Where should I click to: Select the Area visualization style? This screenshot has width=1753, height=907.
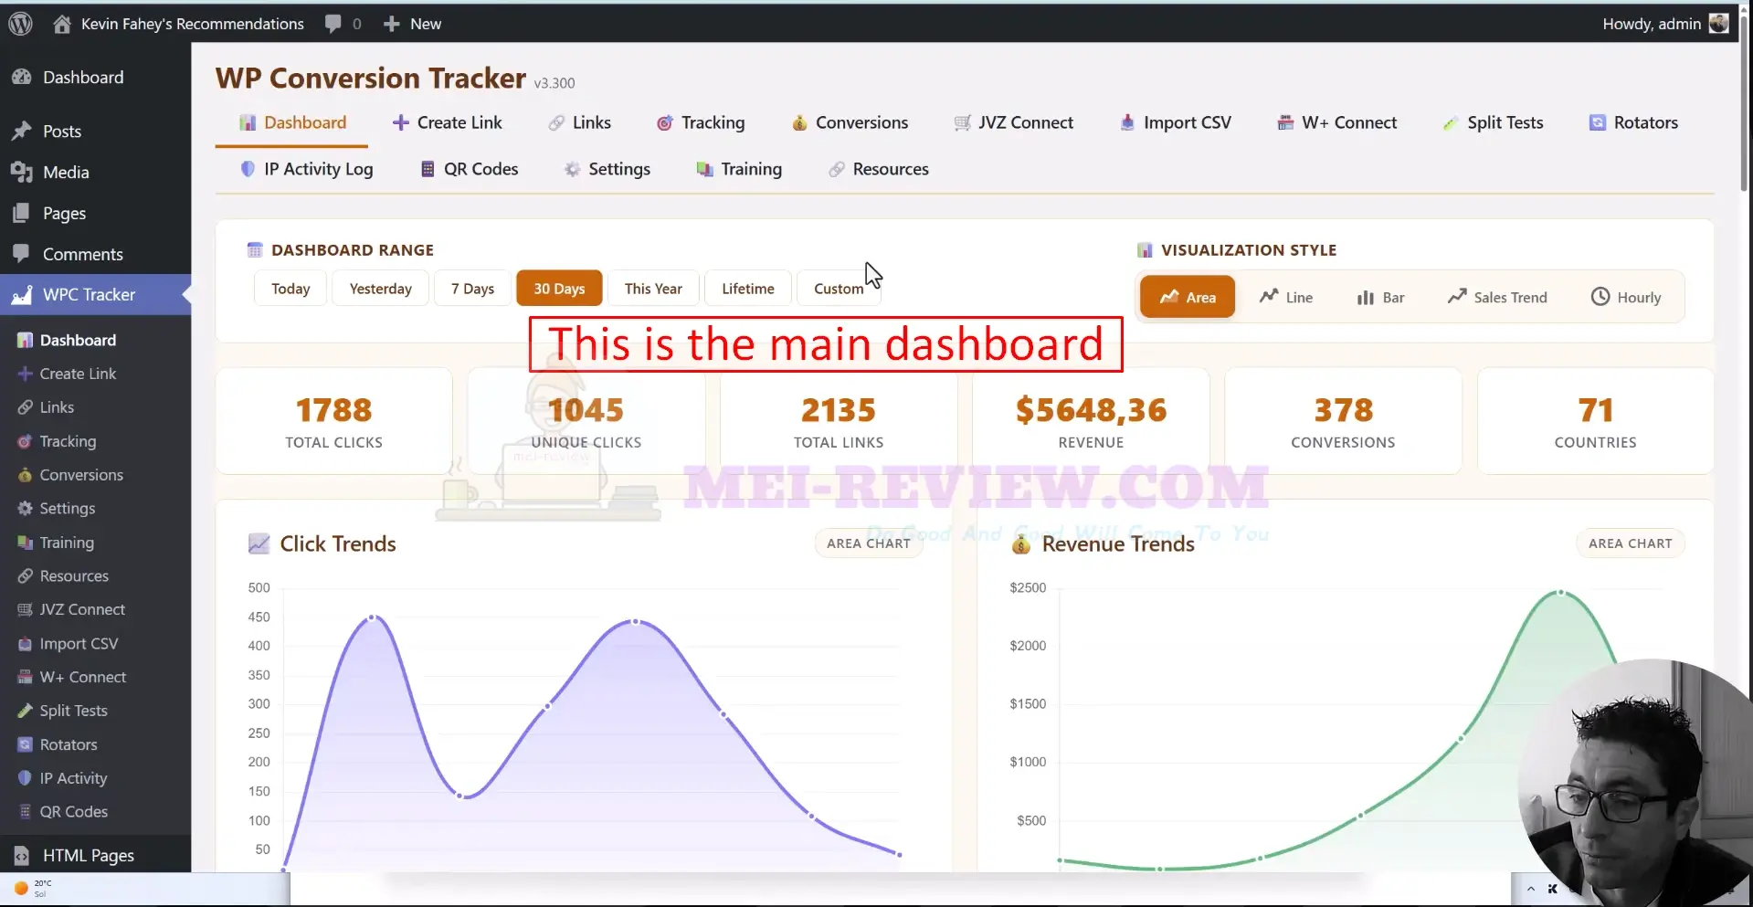click(x=1188, y=297)
